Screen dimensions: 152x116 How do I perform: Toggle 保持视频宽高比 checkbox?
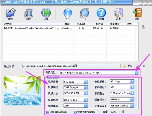point(75,112)
